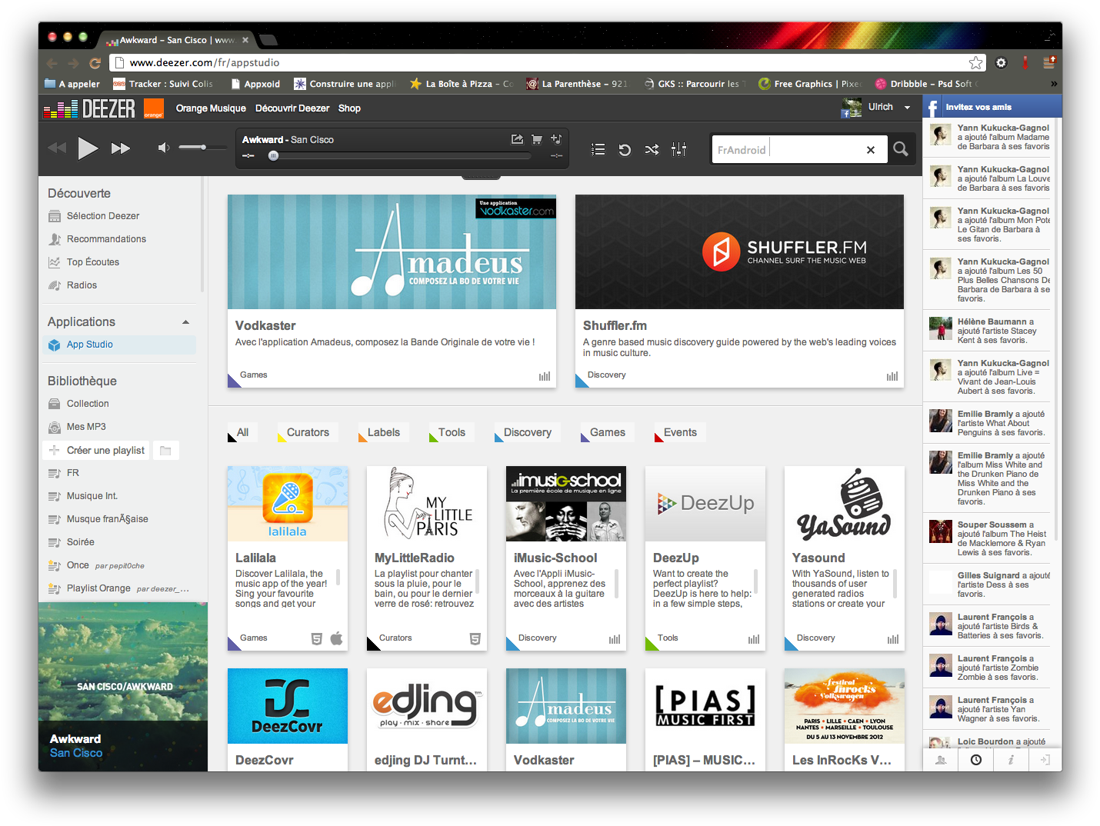1100x826 pixels.
Task: Open the Musique Int. playlist
Action: click(x=92, y=496)
